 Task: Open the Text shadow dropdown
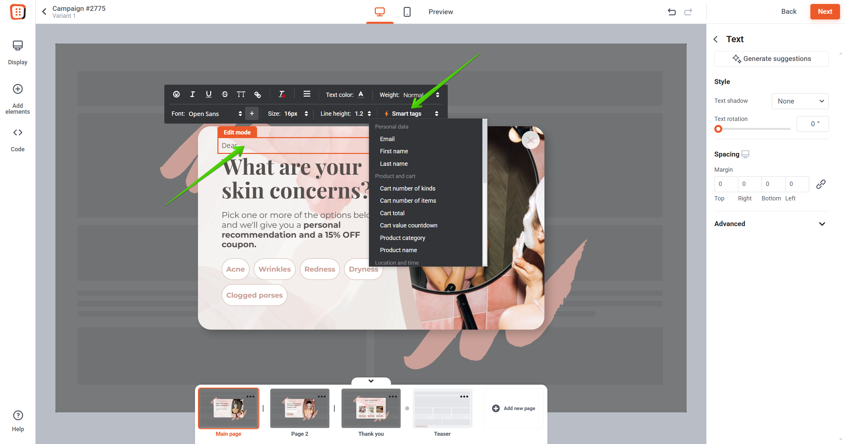point(800,101)
